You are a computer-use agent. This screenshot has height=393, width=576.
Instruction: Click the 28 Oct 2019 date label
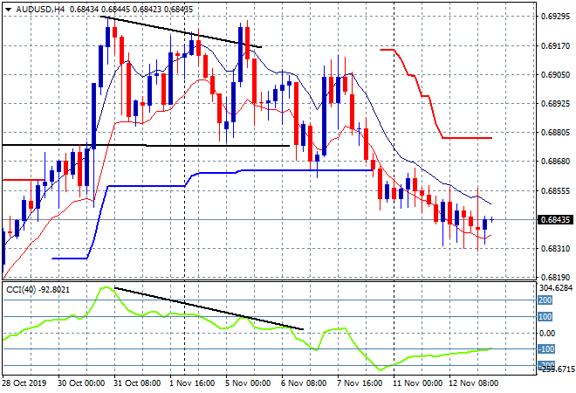pyautogui.click(x=26, y=384)
